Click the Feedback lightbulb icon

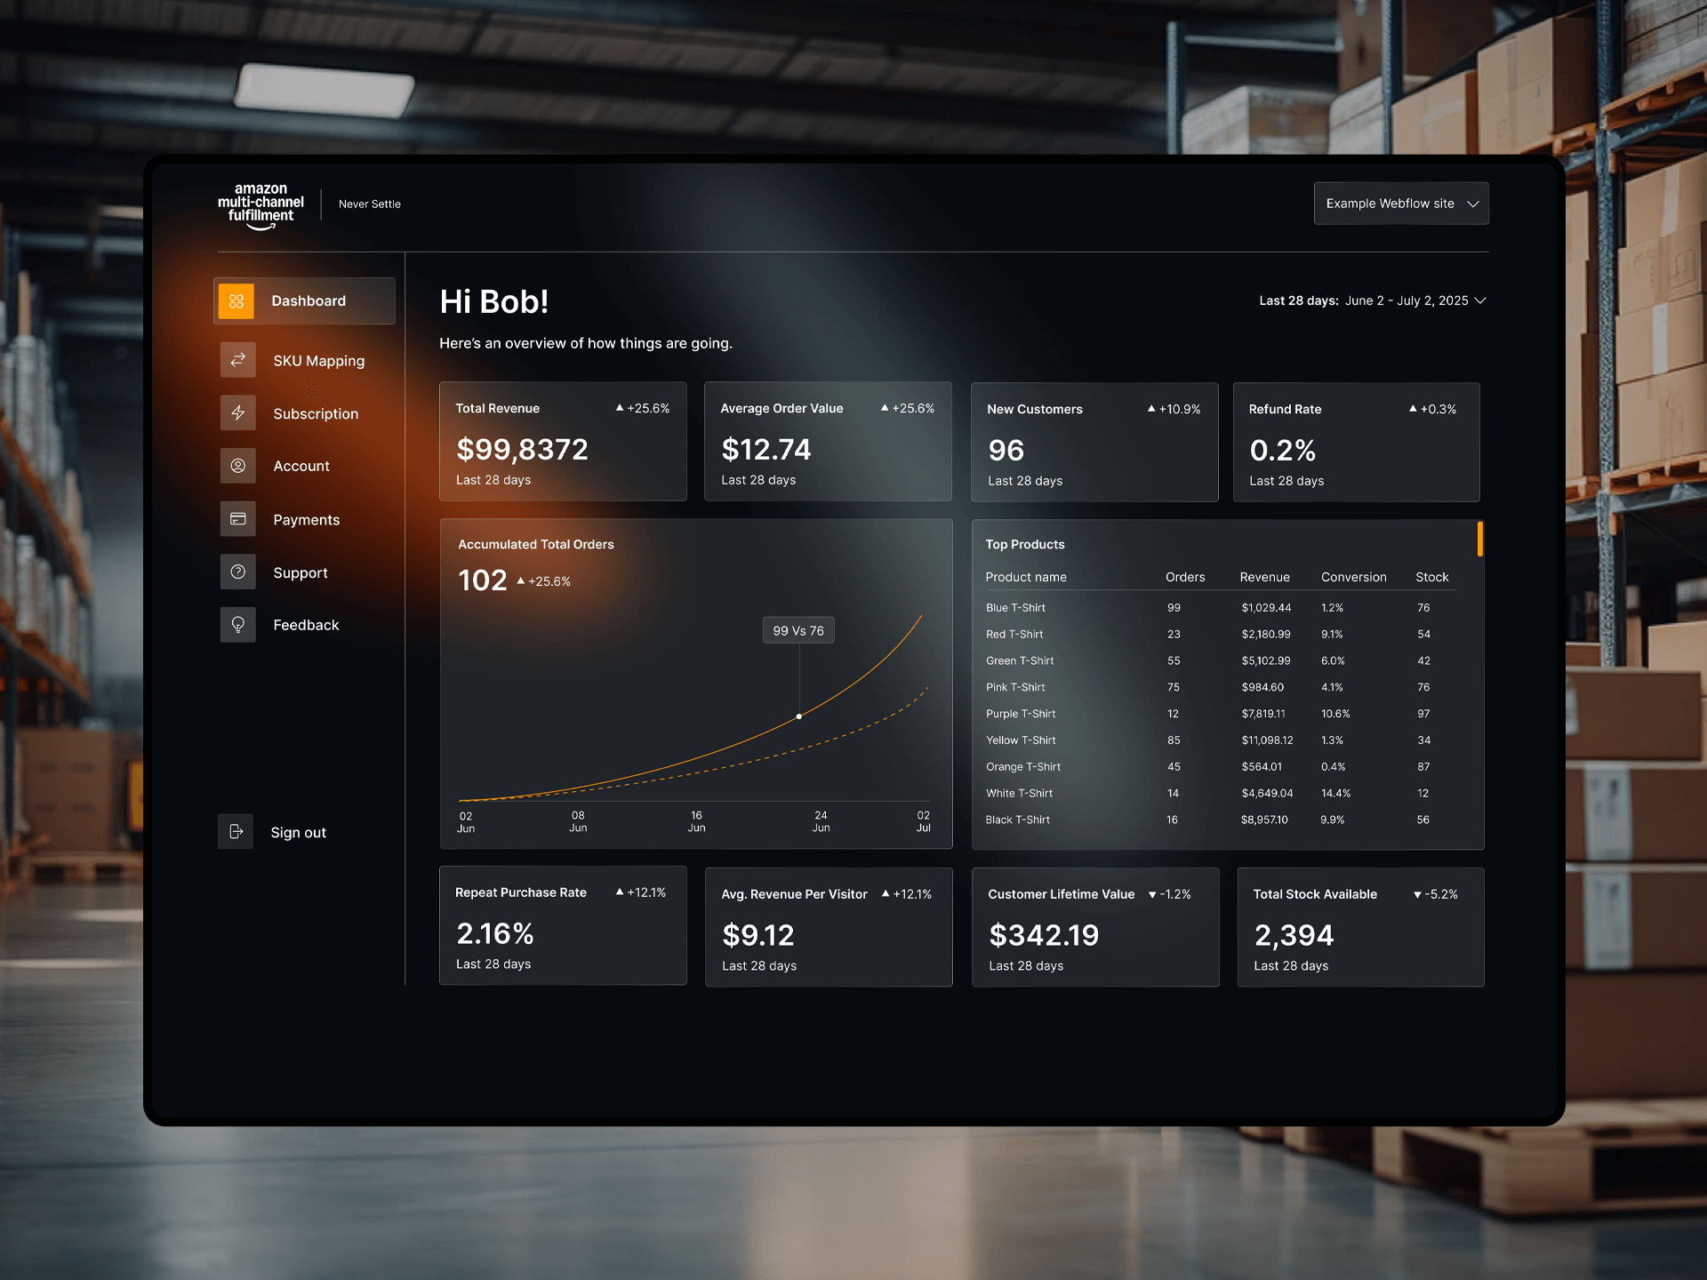point(237,625)
